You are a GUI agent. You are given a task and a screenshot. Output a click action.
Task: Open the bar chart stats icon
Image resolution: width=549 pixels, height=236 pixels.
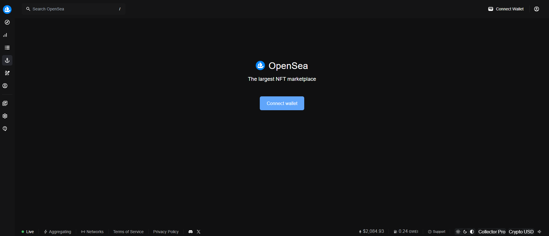click(x=5, y=35)
